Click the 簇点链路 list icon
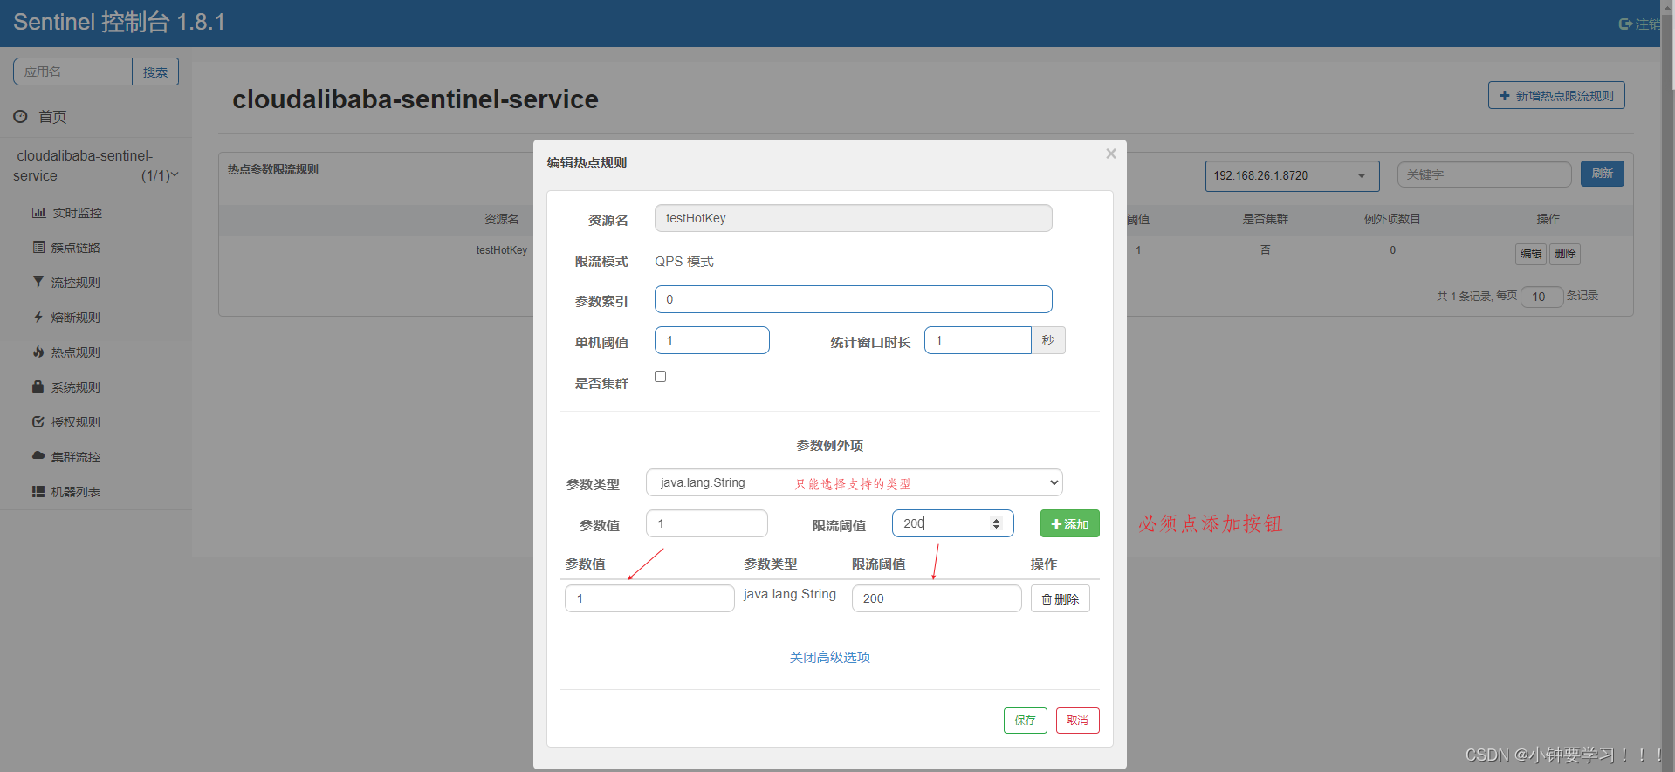 38,247
